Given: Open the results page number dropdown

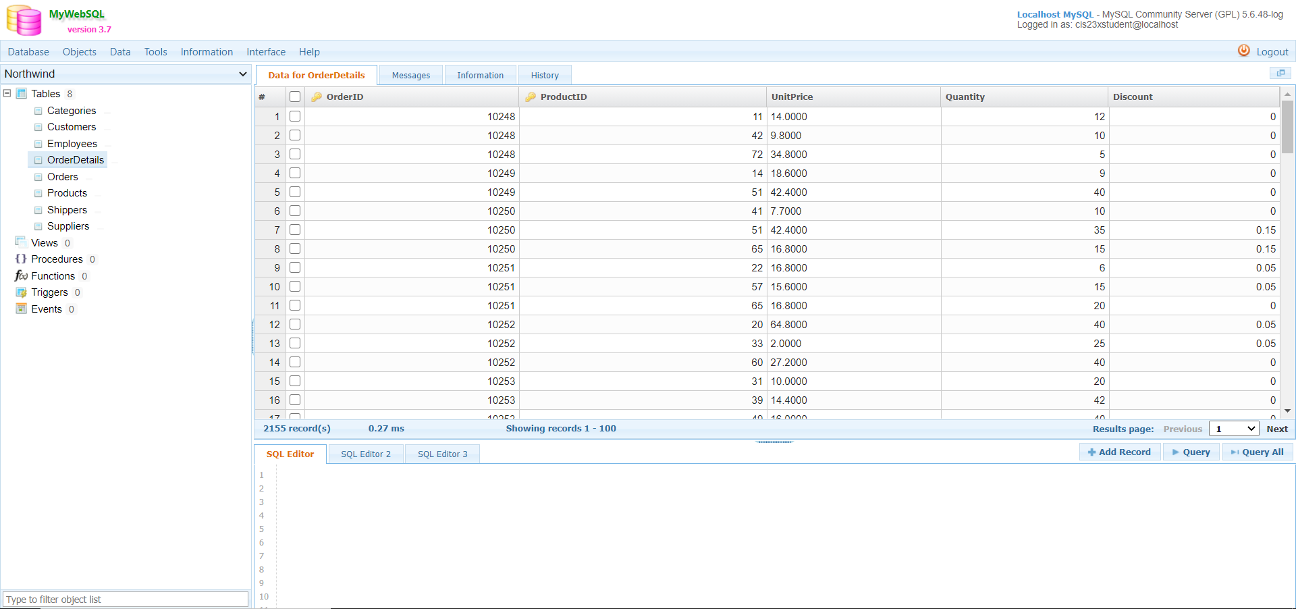Looking at the screenshot, I should pyautogui.click(x=1234, y=429).
